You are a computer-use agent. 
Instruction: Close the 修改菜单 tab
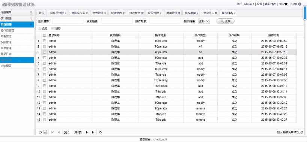pos(197,13)
